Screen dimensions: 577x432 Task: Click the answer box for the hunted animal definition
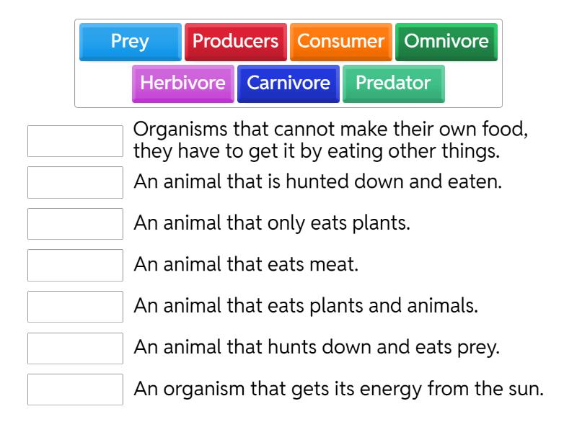pos(76,182)
